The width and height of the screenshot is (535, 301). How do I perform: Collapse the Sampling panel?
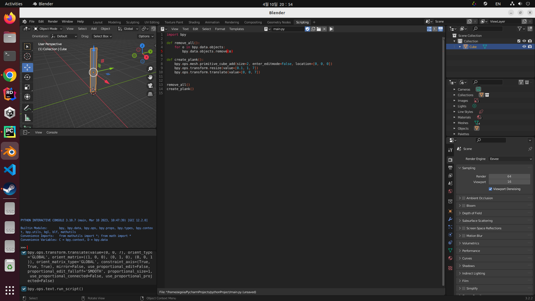(460, 168)
